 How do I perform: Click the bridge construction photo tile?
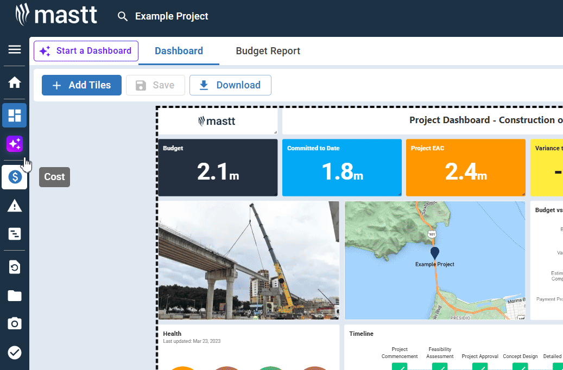pyautogui.click(x=248, y=260)
